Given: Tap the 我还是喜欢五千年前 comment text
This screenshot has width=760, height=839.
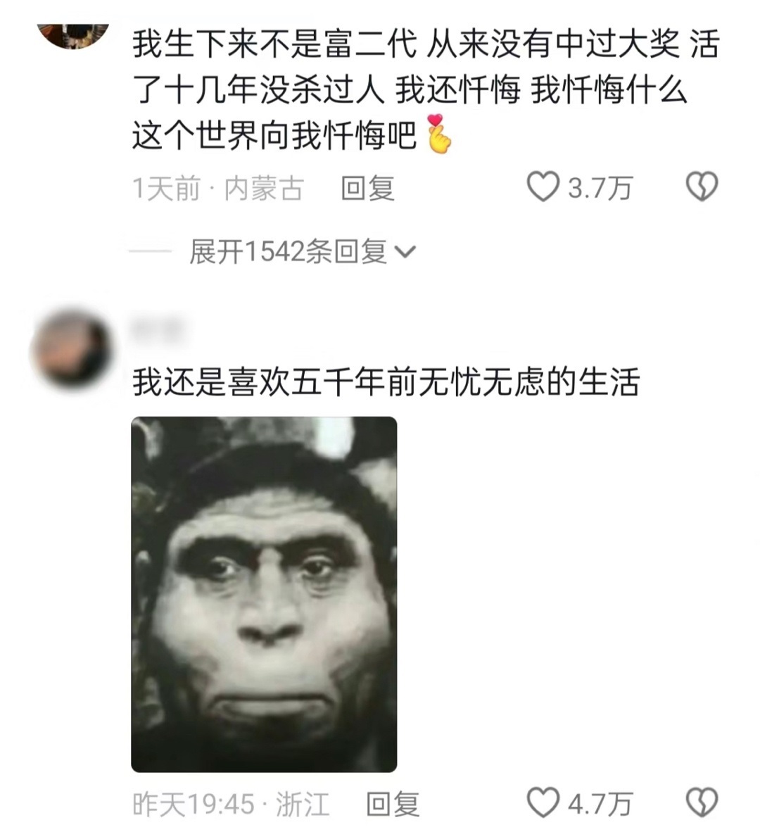Looking at the screenshot, I should [x=386, y=381].
